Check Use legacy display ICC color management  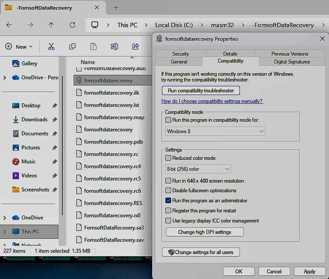[168, 220]
